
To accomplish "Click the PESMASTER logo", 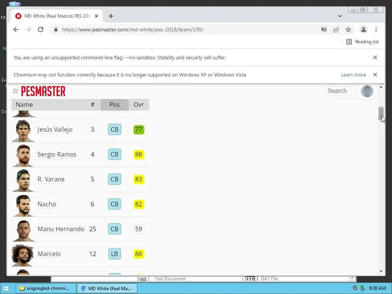I will 43,91.
